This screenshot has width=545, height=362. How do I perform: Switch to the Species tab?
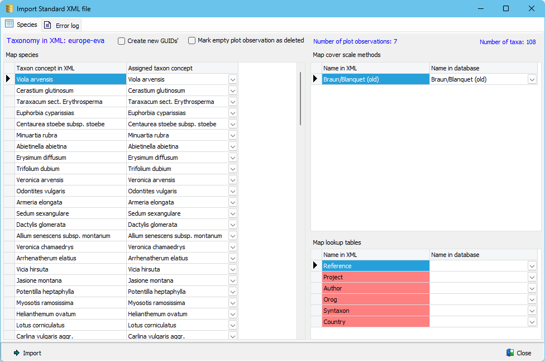[x=21, y=25]
